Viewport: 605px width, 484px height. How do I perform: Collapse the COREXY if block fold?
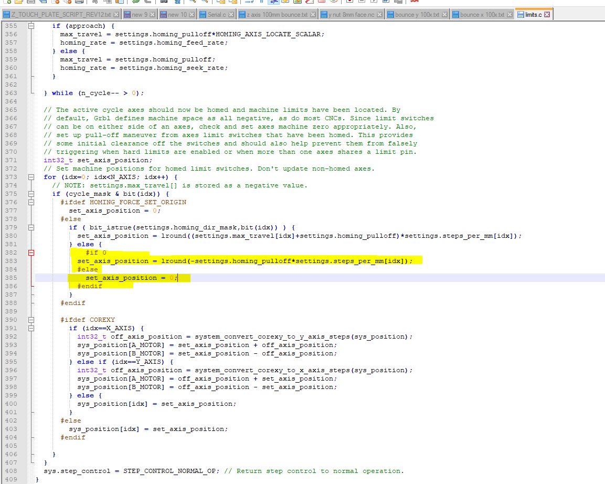point(31,328)
